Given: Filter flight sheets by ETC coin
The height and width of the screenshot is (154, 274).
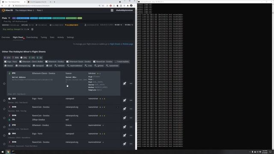Looking at the screenshot, I should pos(32,58).
